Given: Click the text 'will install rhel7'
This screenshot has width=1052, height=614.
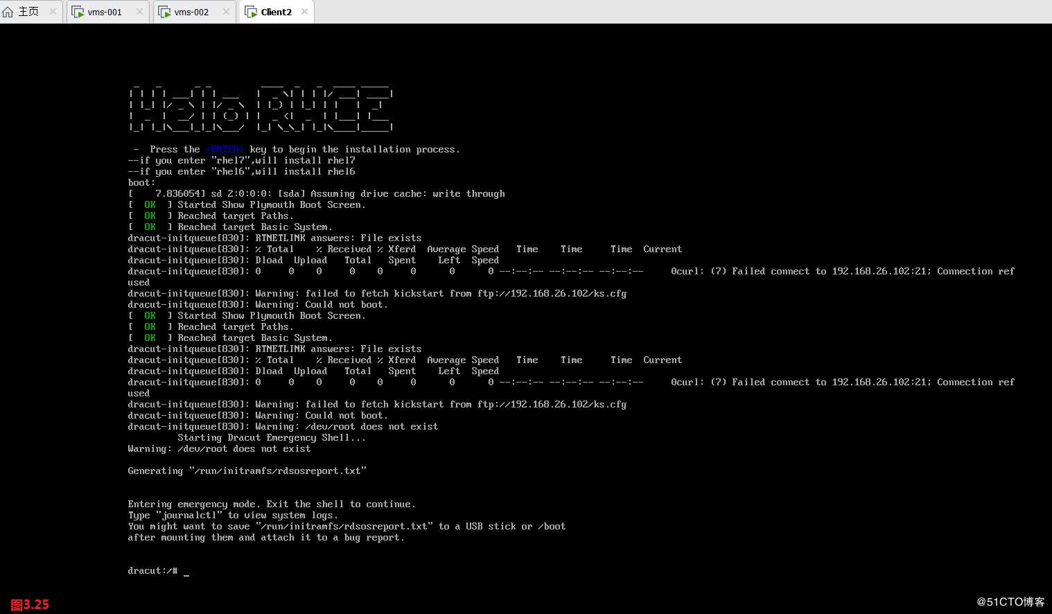Looking at the screenshot, I should (x=306, y=161).
